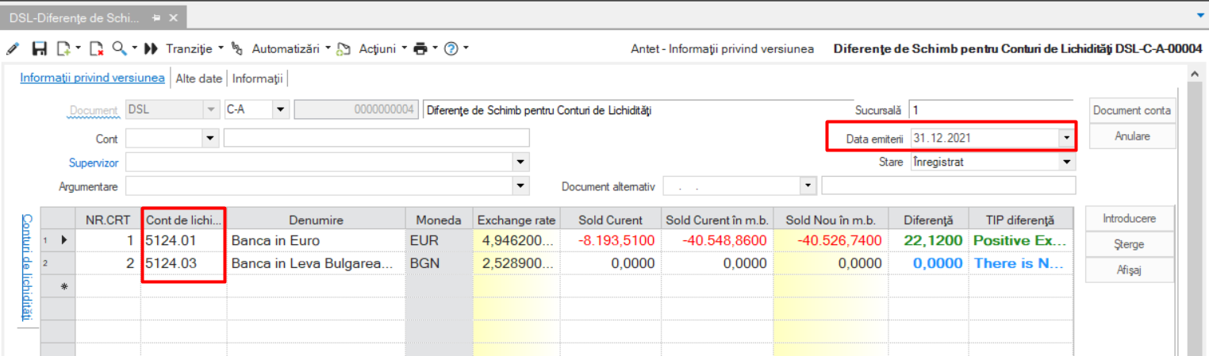Expand the Stare Înregistrat dropdown
This screenshot has width=1209, height=356.
click(x=1067, y=163)
